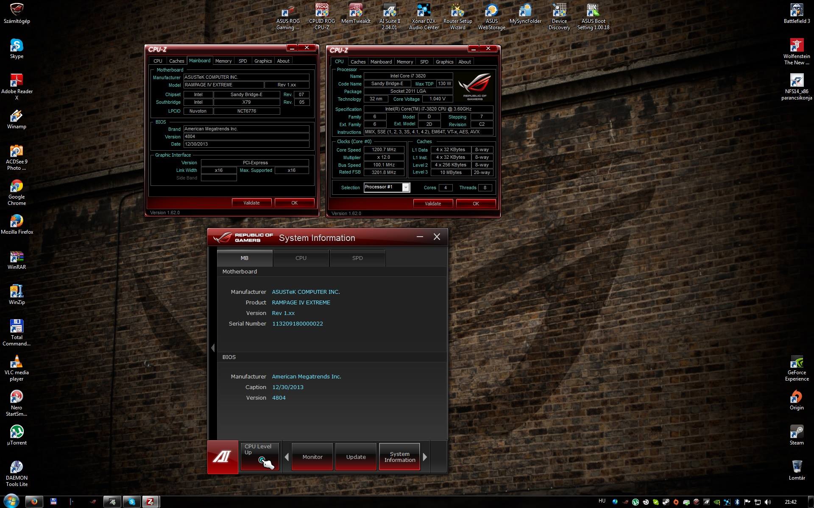Click the serial number 113209180000022
The width and height of the screenshot is (814, 508).
tap(297, 323)
